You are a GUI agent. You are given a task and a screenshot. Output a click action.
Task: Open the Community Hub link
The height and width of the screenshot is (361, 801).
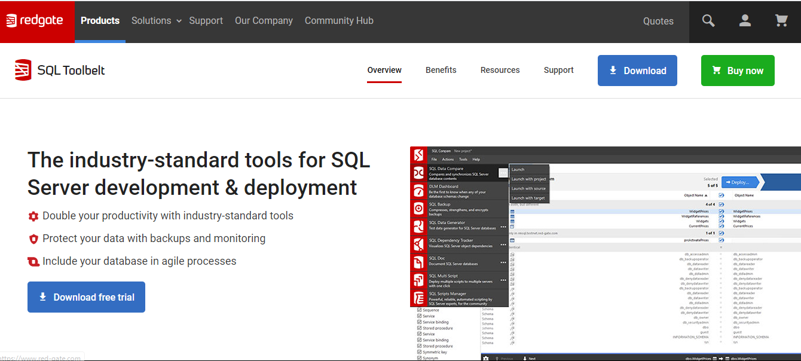tap(339, 21)
